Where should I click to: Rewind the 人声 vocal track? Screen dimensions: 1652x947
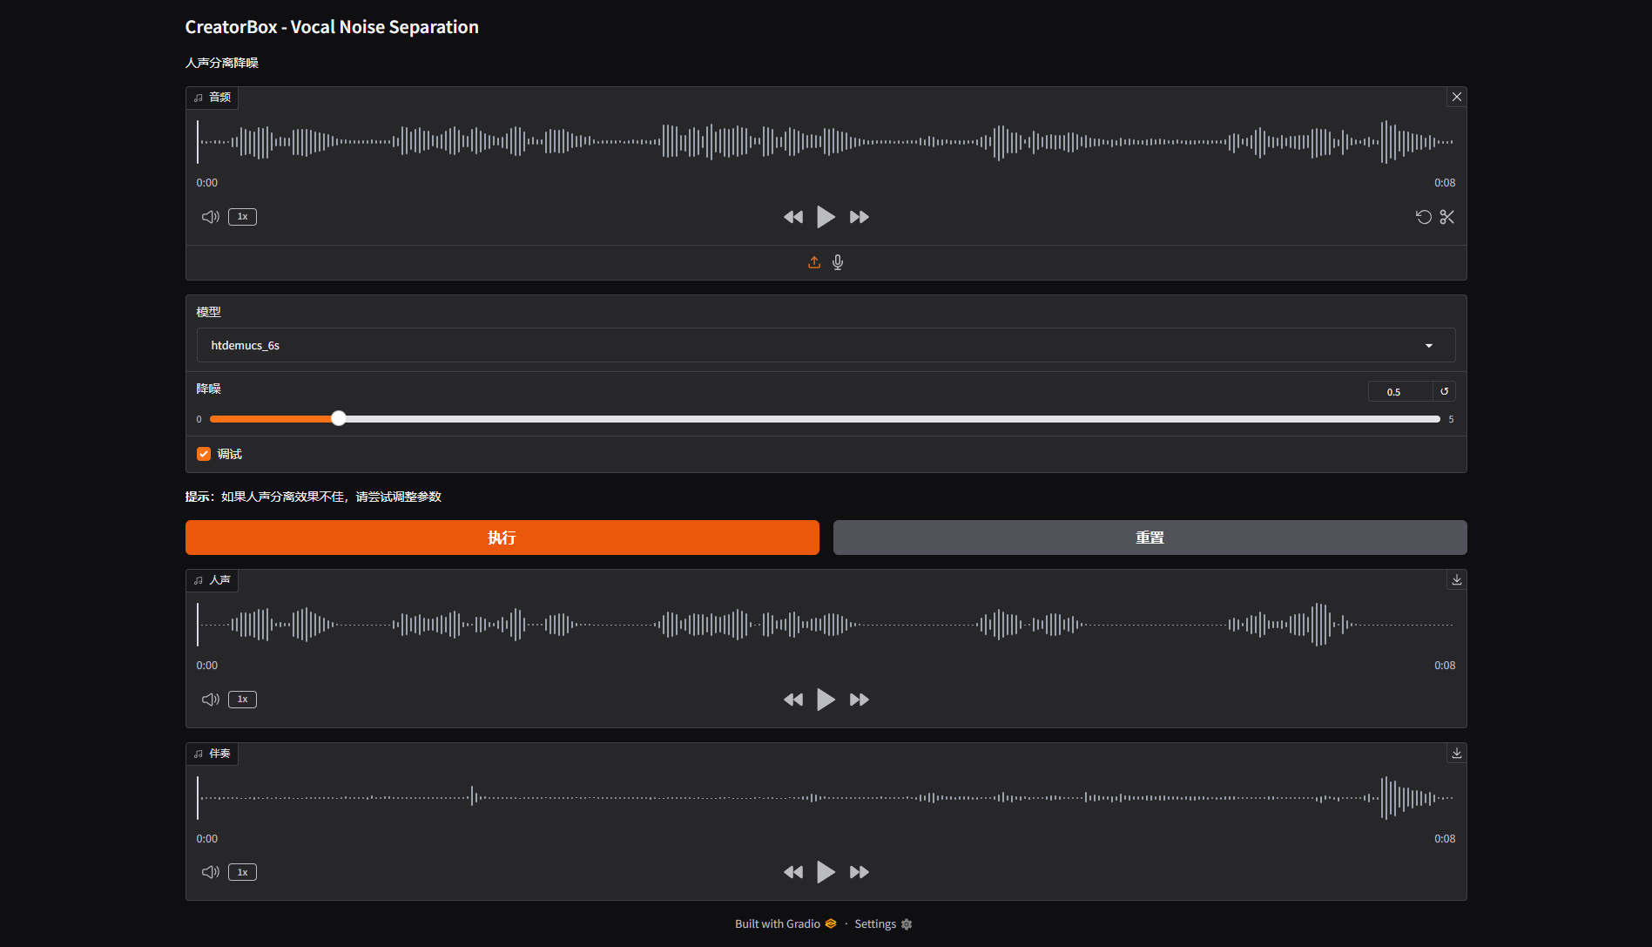click(793, 700)
